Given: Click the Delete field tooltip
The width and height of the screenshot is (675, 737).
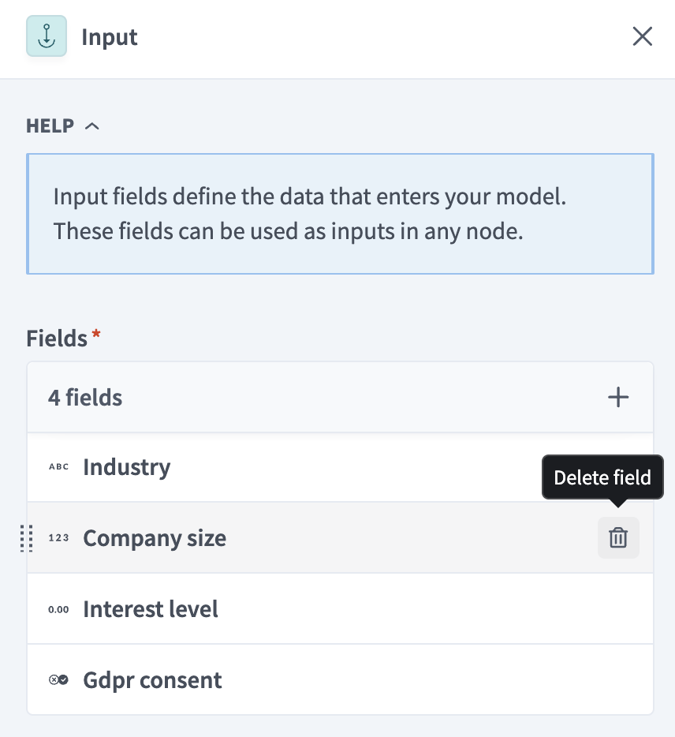Looking at the screenshot, I should 602,477.
